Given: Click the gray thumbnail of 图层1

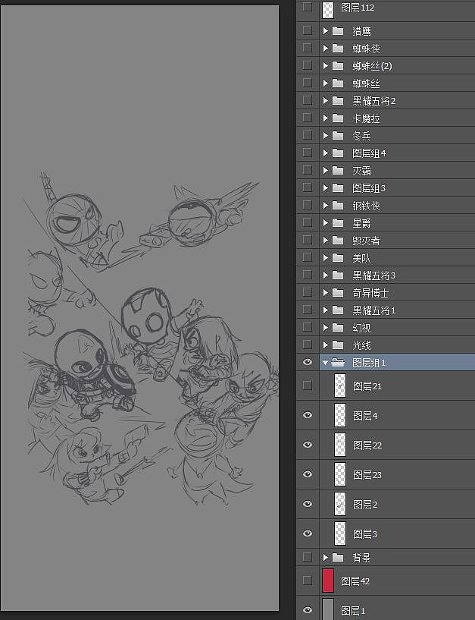Looking at the screenshot, I should coord(328,609).
